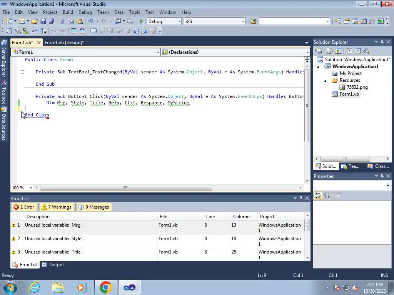Viewport: 394px width, 295px height.
Task: Click the Save All icon
Action: (52, 22)
